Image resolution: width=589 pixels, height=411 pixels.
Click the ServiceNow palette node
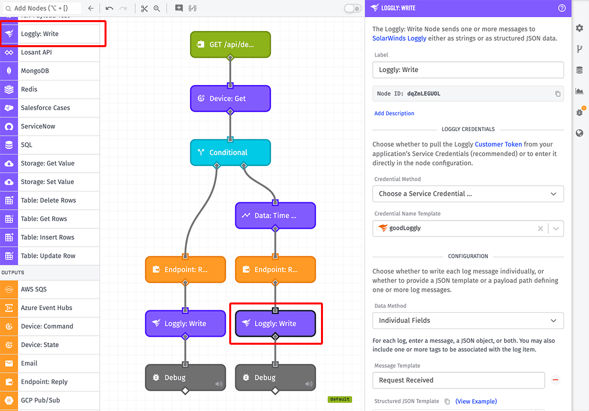(x=50, y=126)
